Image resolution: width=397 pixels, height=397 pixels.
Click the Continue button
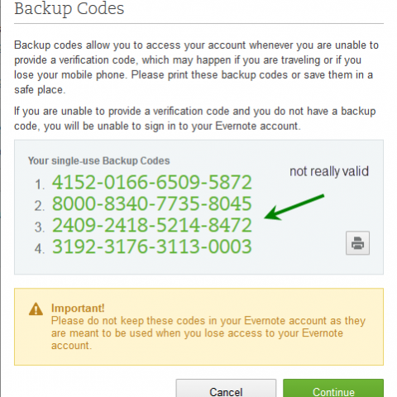tap(333, 388)
